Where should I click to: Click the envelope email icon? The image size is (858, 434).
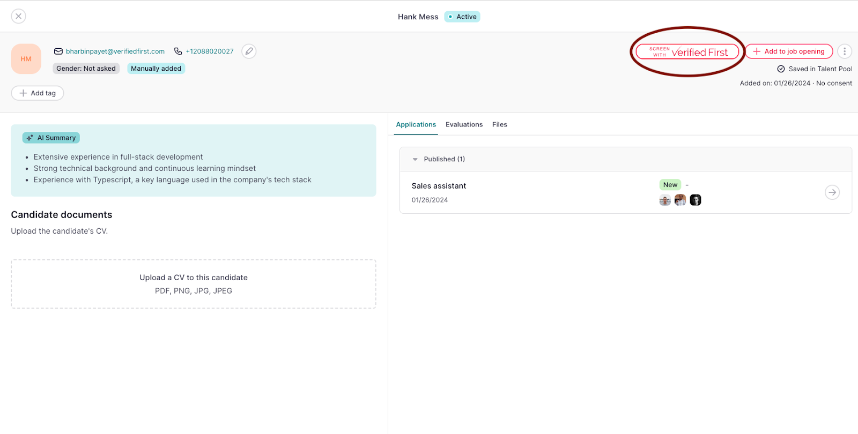[58, 51]
